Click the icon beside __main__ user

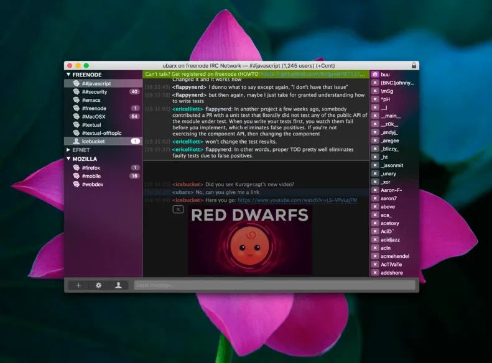375,116
